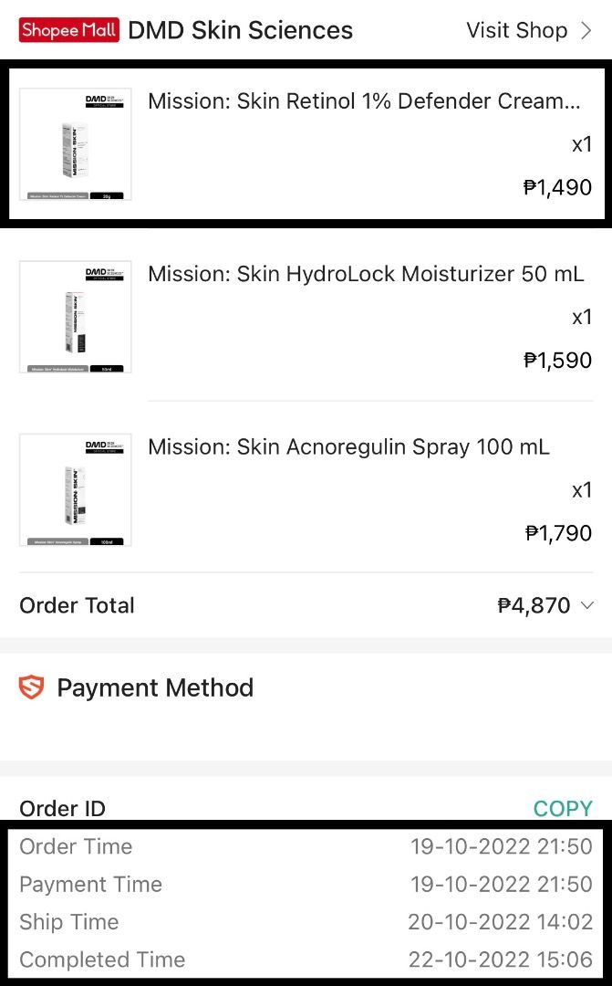Viewport: 612px width, 986px height.
Task: Click the Completed Time row
Action: [306, 960]
